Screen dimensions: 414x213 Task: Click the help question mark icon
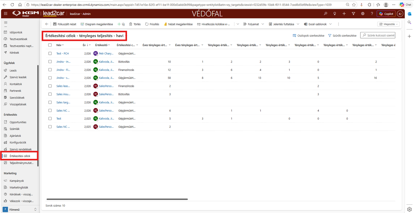click(x=372, y=14)
